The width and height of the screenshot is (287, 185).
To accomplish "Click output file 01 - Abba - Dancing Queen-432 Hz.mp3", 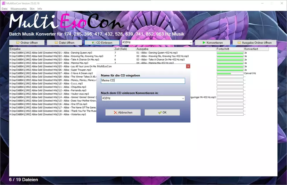I will [157, 53].
